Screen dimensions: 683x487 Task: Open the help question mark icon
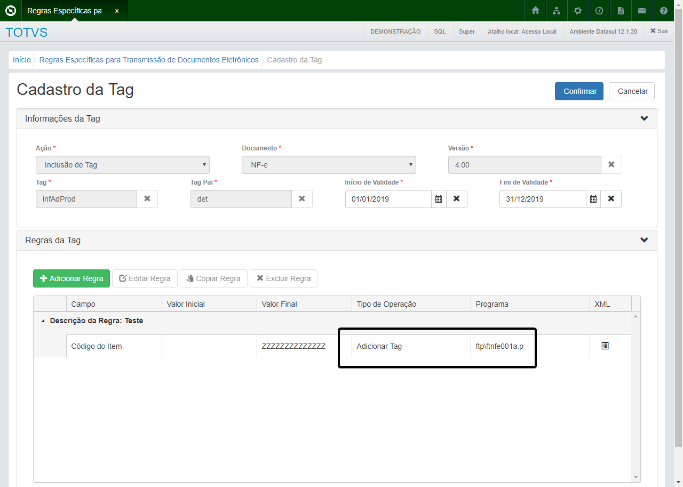point(664,11)
